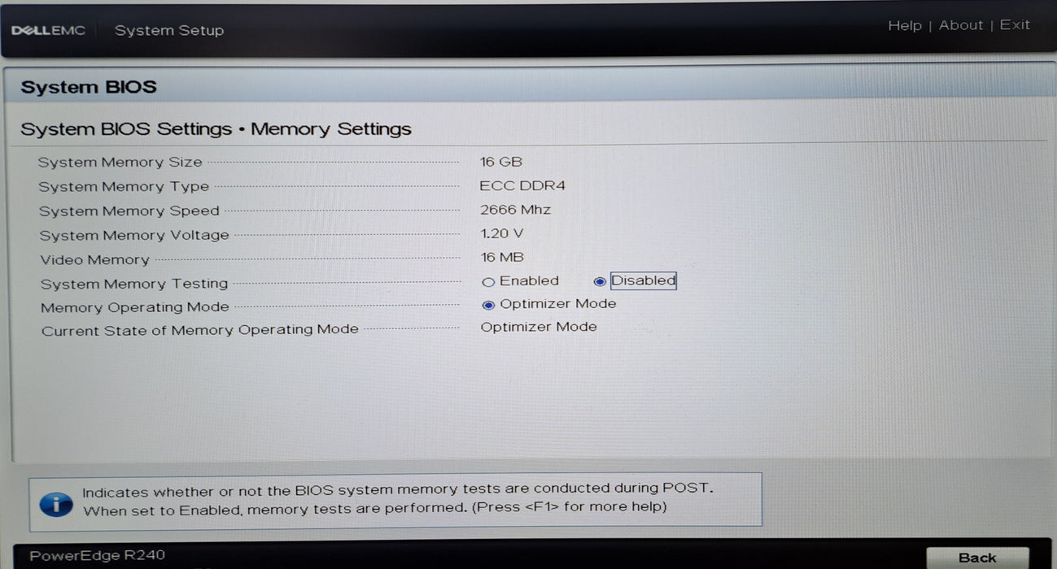Screen dimensions: 1057x569
Task: Open the Help link
Action: point(905,26)
